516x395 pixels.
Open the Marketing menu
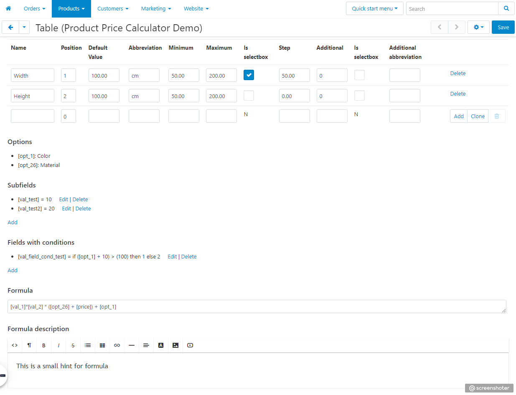(156, 8)
